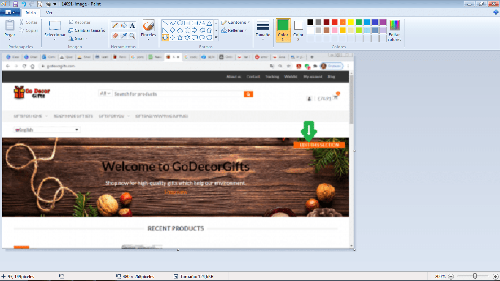Open the Rellenar fill dropdown
This screenshot has width=500, height=281.
[x=234, y=30]
